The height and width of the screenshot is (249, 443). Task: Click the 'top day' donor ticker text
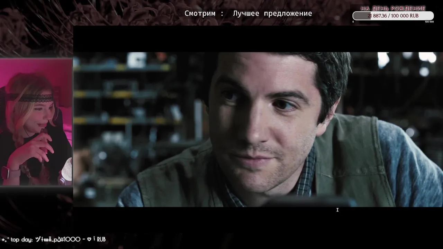click(54, 239)
